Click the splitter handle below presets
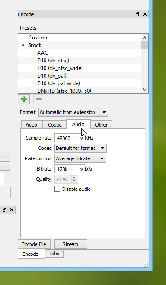Image resolution: width=166 pixels, height=285 pixels. tap(84, 105)
